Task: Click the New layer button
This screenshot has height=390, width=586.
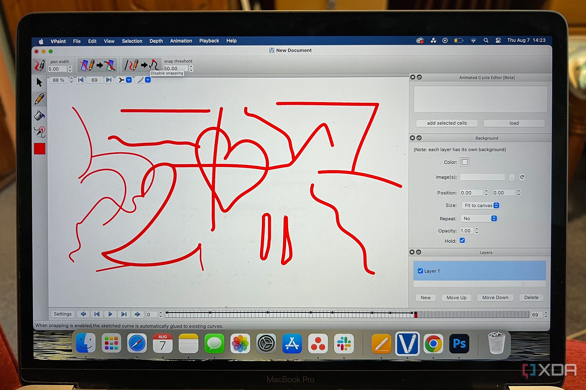Action: pyautogui.click(x=426, y=298)
